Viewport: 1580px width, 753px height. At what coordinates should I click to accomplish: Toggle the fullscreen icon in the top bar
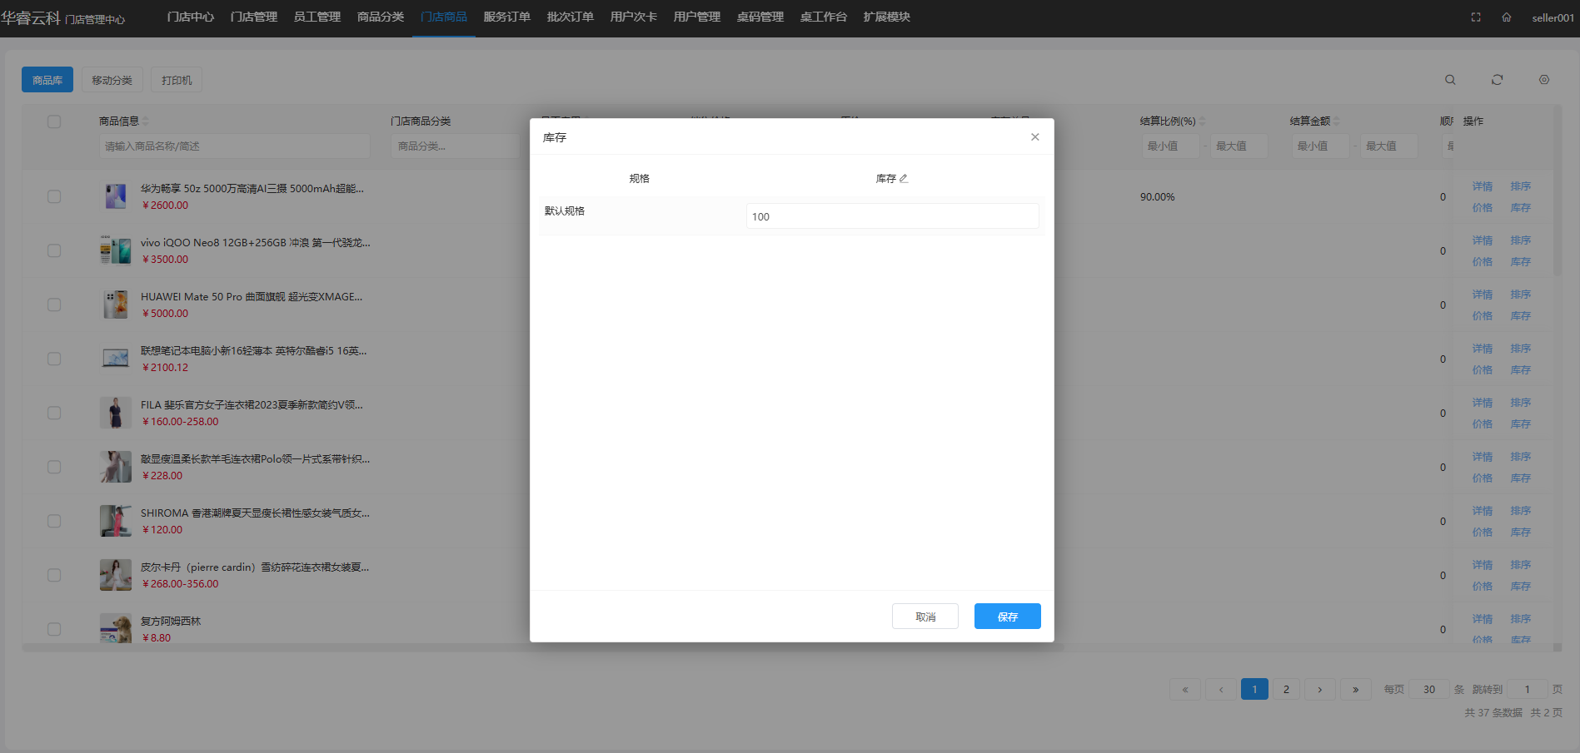[1476, 17]
